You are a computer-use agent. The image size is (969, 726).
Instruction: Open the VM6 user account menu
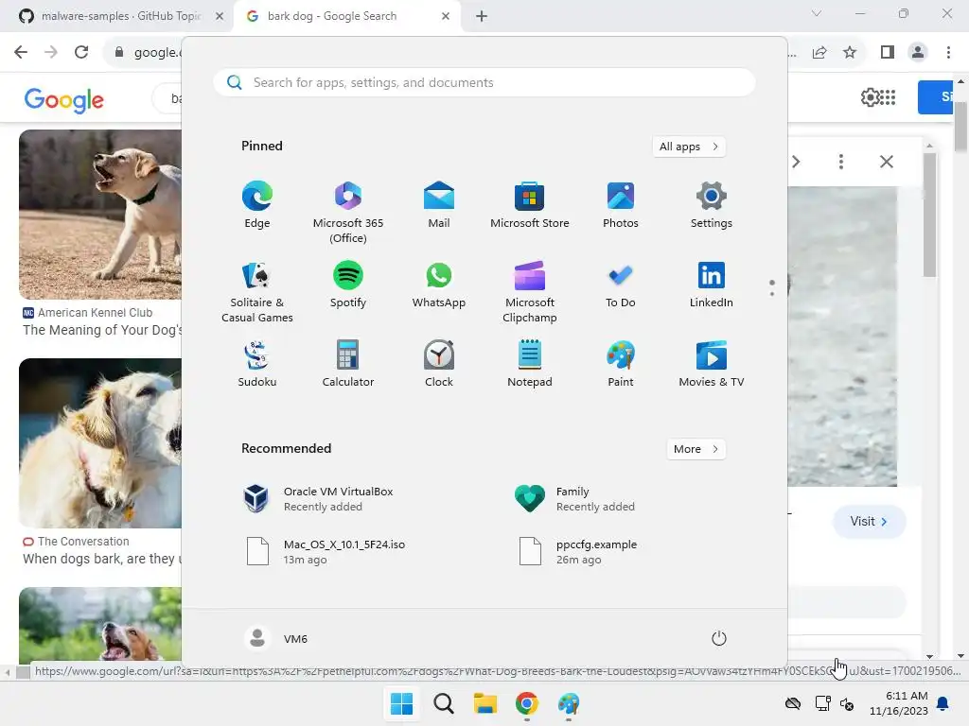[x=276, y=638]
